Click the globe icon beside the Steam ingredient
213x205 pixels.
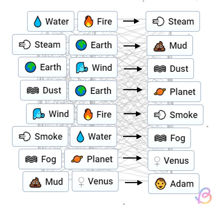[x=81, y=45]
